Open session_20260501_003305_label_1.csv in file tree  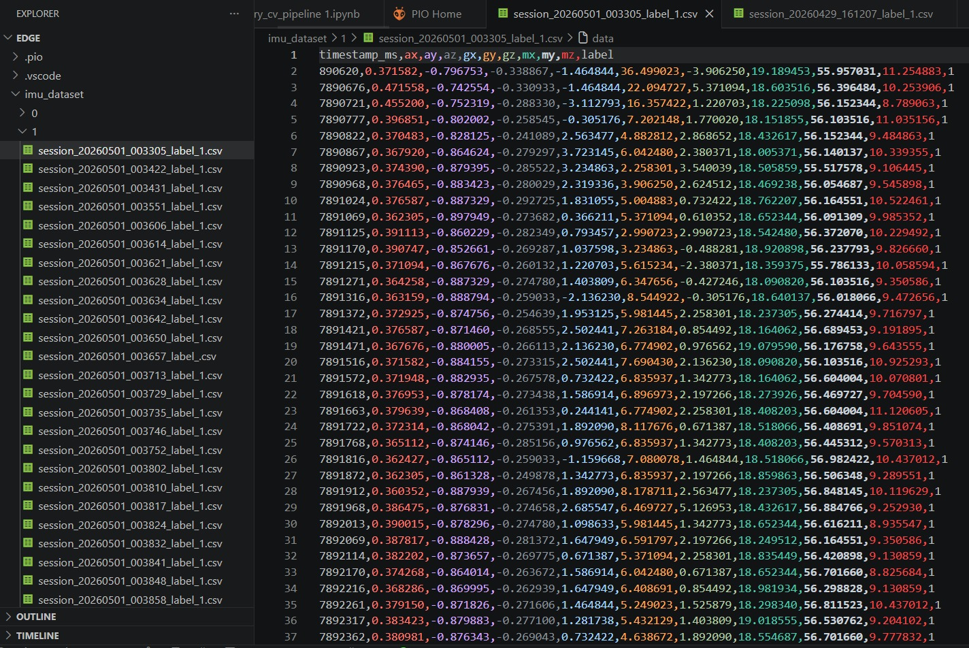pos(127,150)
